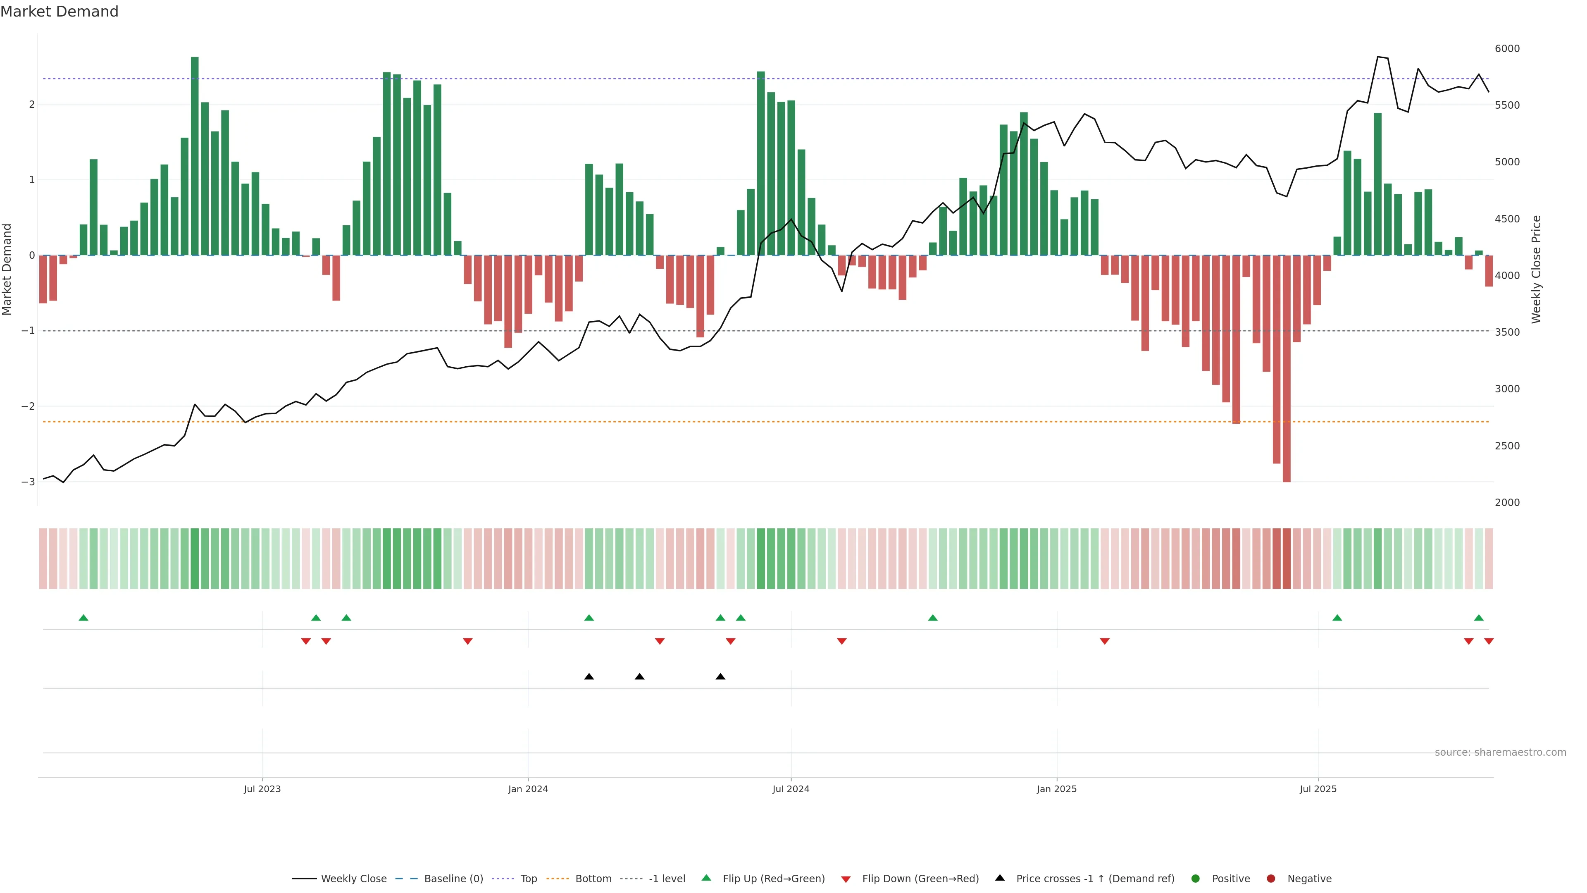Click the Weekly Close Price axis title

[x=1536, y=269]
